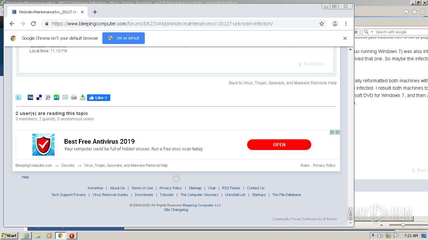The height and width of the screenshot is (240, 428).
Task: Open Sitemap footer link
Action: pyautogui.click(x=195, y=188)
